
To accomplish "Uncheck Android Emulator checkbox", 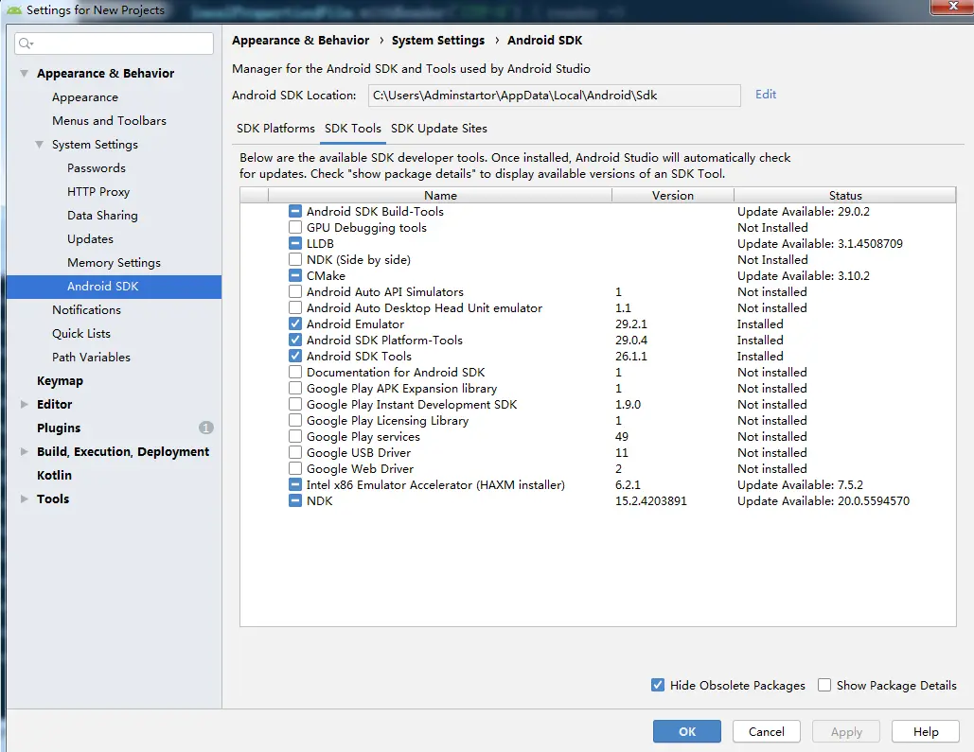I will 295,324.
